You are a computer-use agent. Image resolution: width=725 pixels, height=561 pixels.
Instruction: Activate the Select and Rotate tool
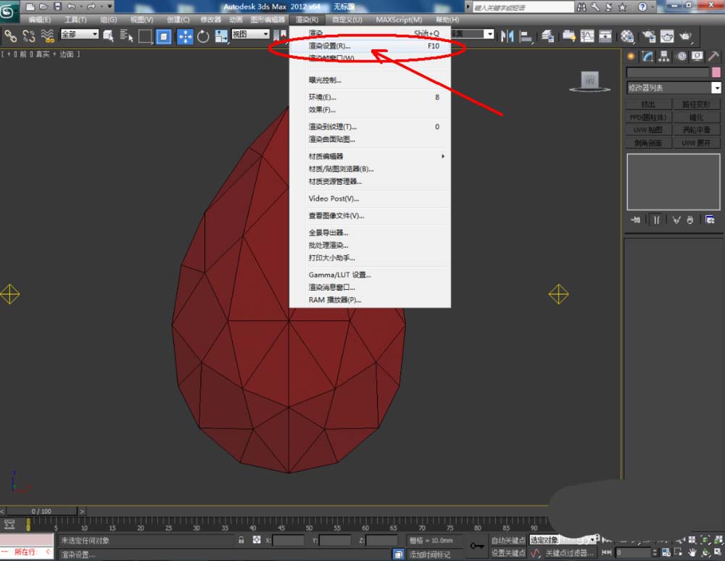[x=203, y=36]
